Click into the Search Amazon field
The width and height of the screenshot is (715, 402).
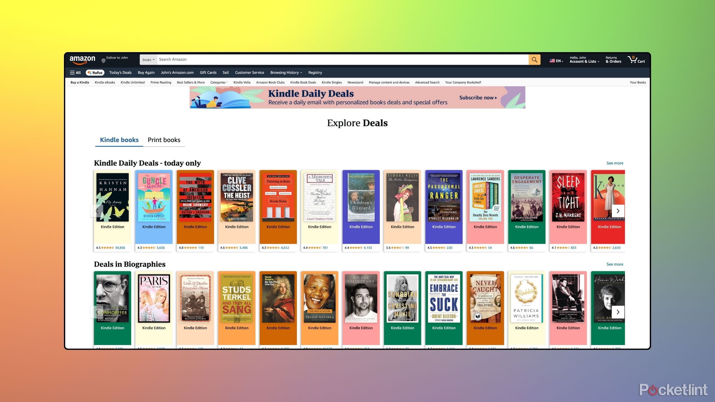click(343, 59)
